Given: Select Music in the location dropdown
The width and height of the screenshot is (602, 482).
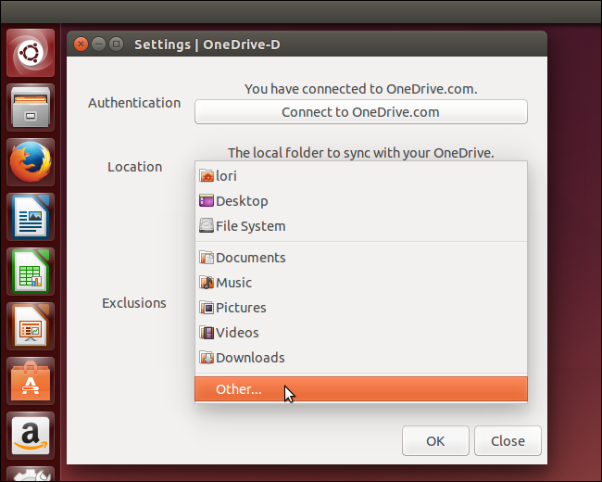Looking at the screenshot, I should tap(361, 283).
